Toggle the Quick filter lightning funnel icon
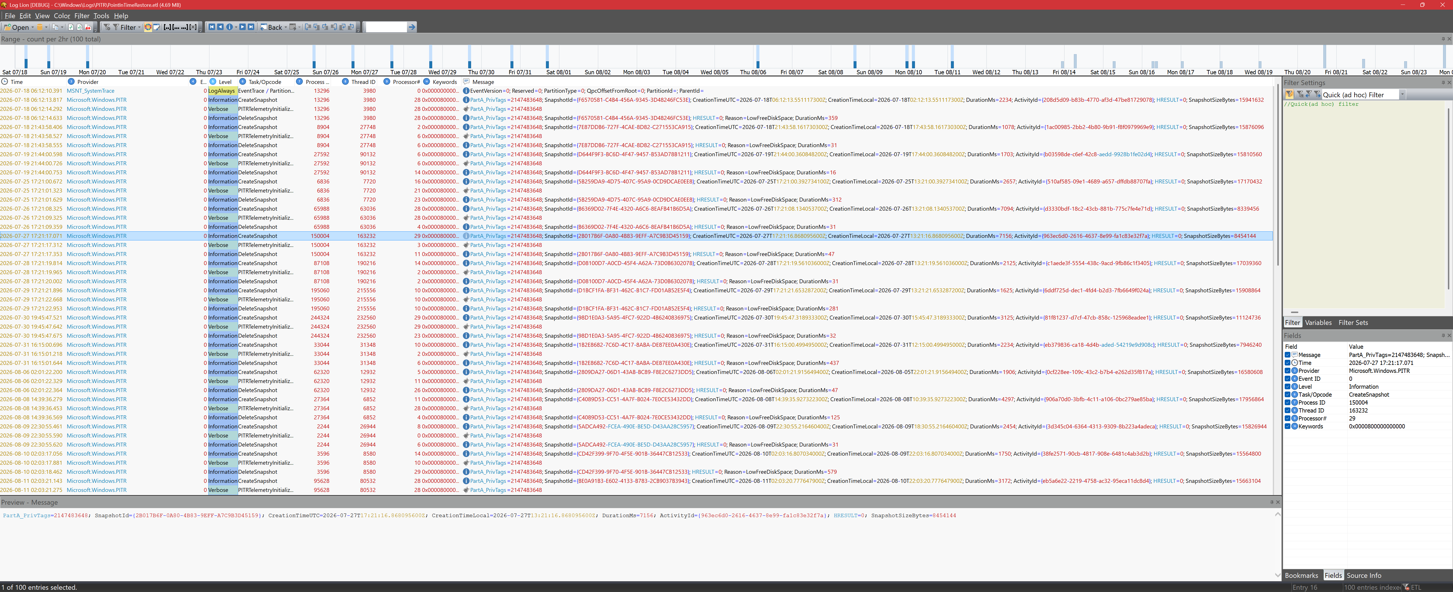Screen dimensions: 1453x592 pos(1290,95)
